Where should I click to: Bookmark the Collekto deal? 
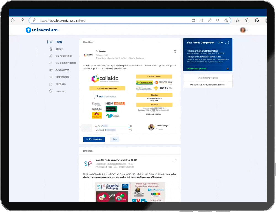pos(175,52)
